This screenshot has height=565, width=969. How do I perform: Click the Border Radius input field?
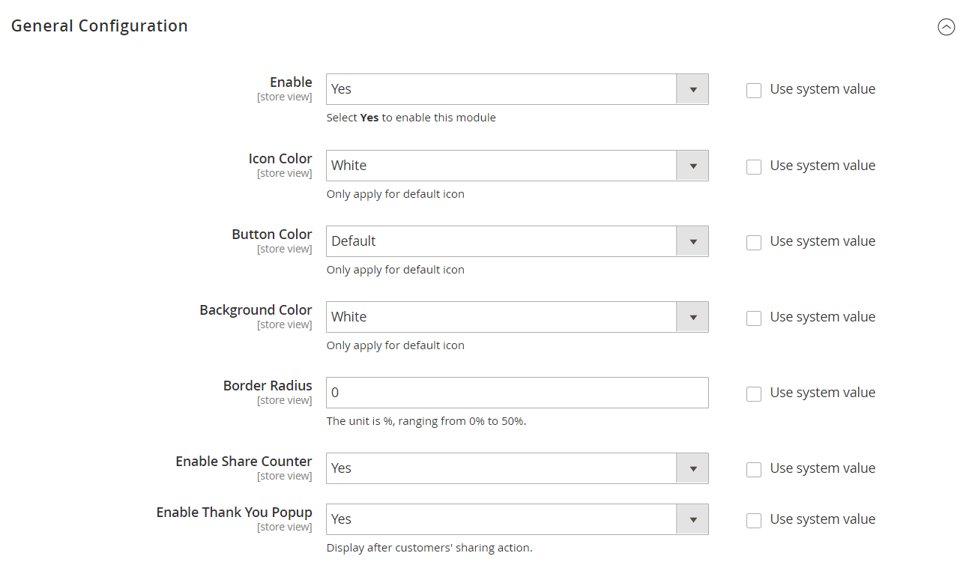pyautogui.click(x=517, y=393)
